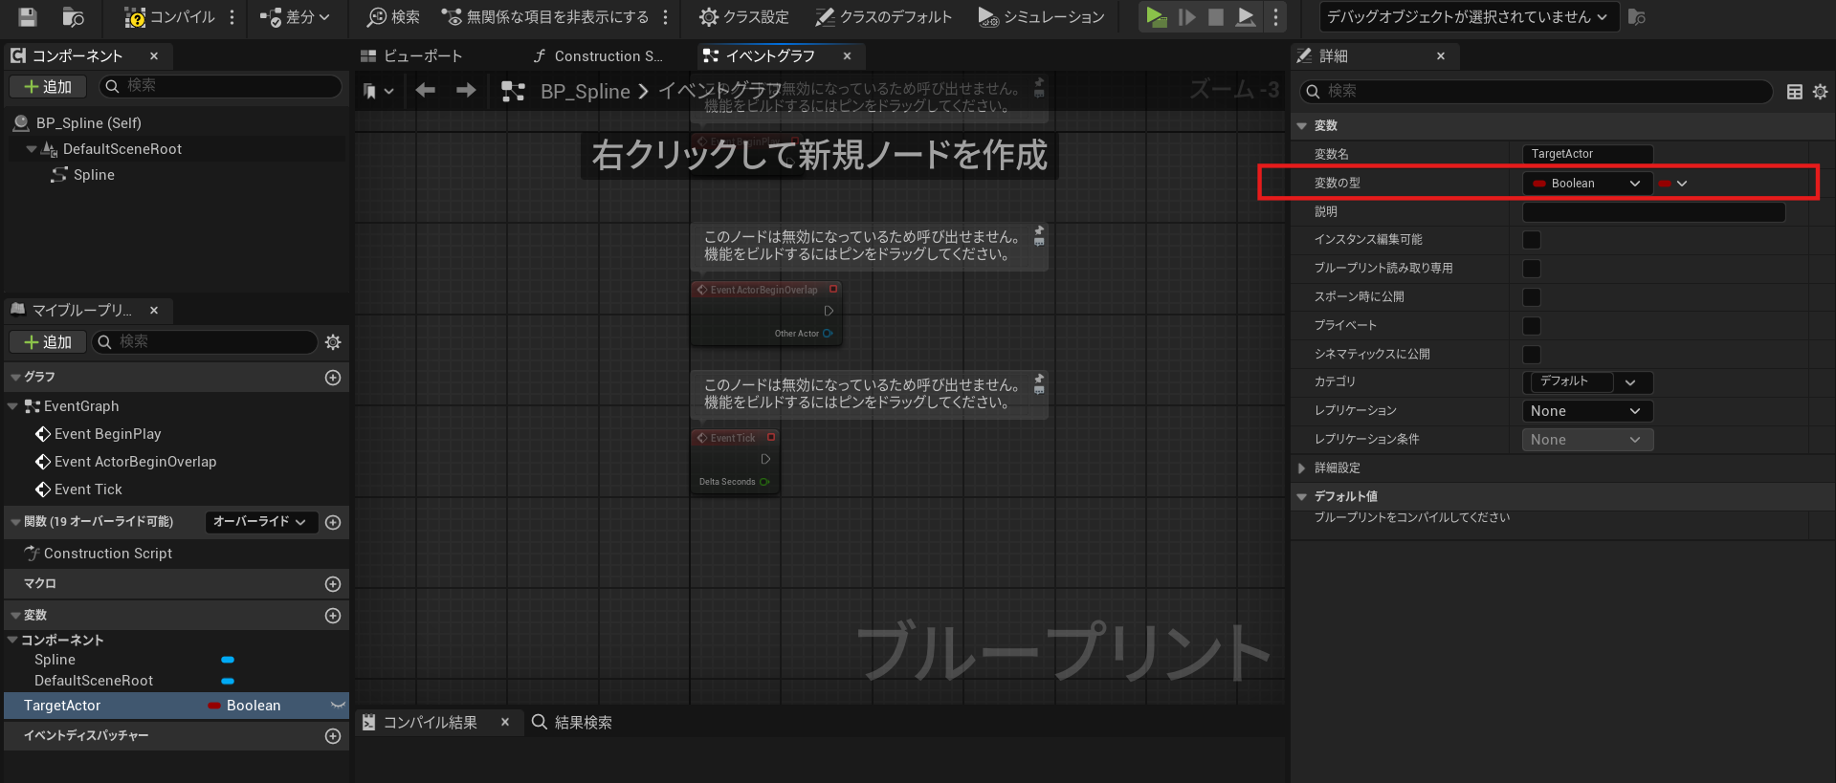
Task: Click the details panel search field
Action: pyautogui.click(x=1537, y=91)
